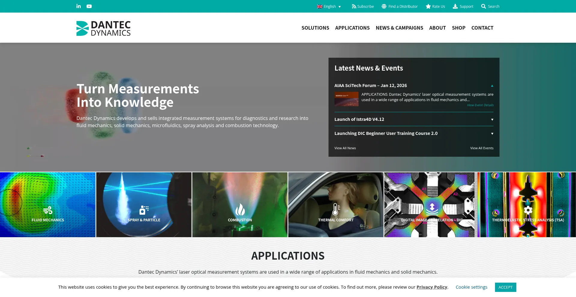Image resolution: width=576 pixels, height=297 pixels.
Task: Click the Subscribe RSS feed icon
Action: (x=354, y=6)
